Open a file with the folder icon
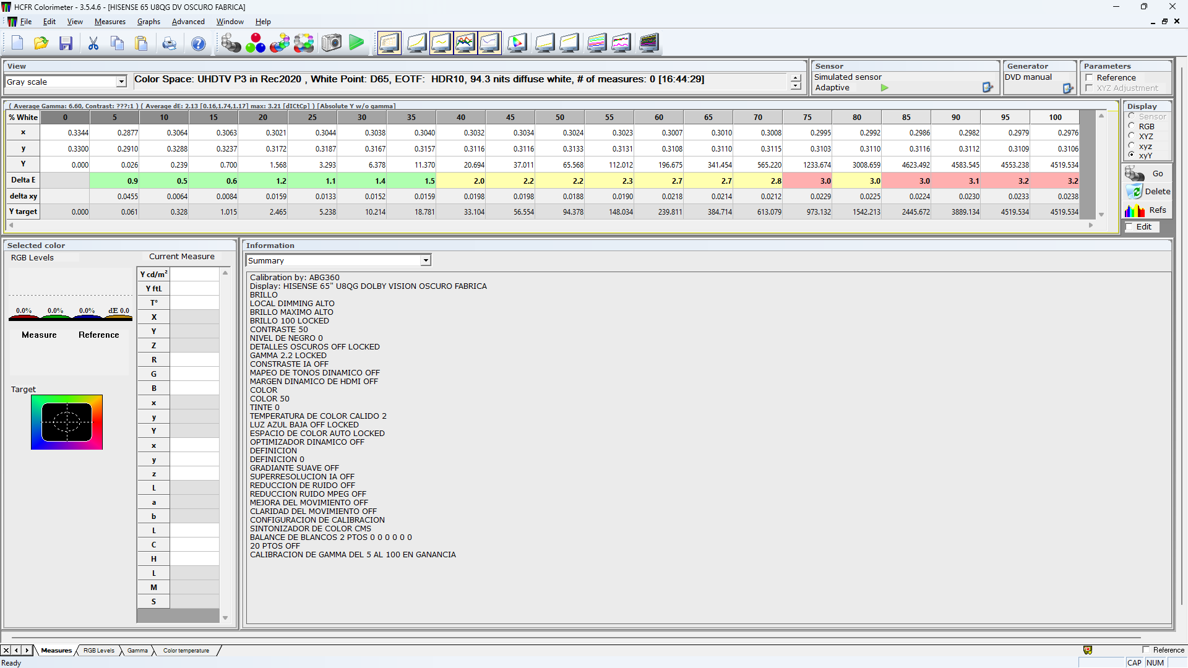Screen dimensions: 1188x668 coord(41,43)
